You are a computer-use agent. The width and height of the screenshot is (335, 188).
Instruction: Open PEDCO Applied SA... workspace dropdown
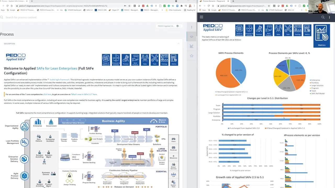coord(169,26)
